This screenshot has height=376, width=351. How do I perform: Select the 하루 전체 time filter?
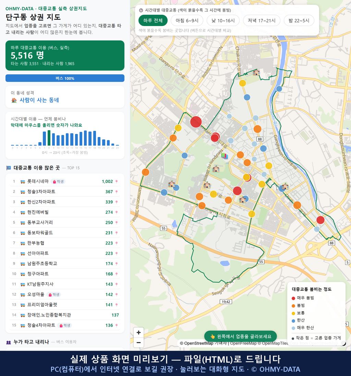coord(153,21)
